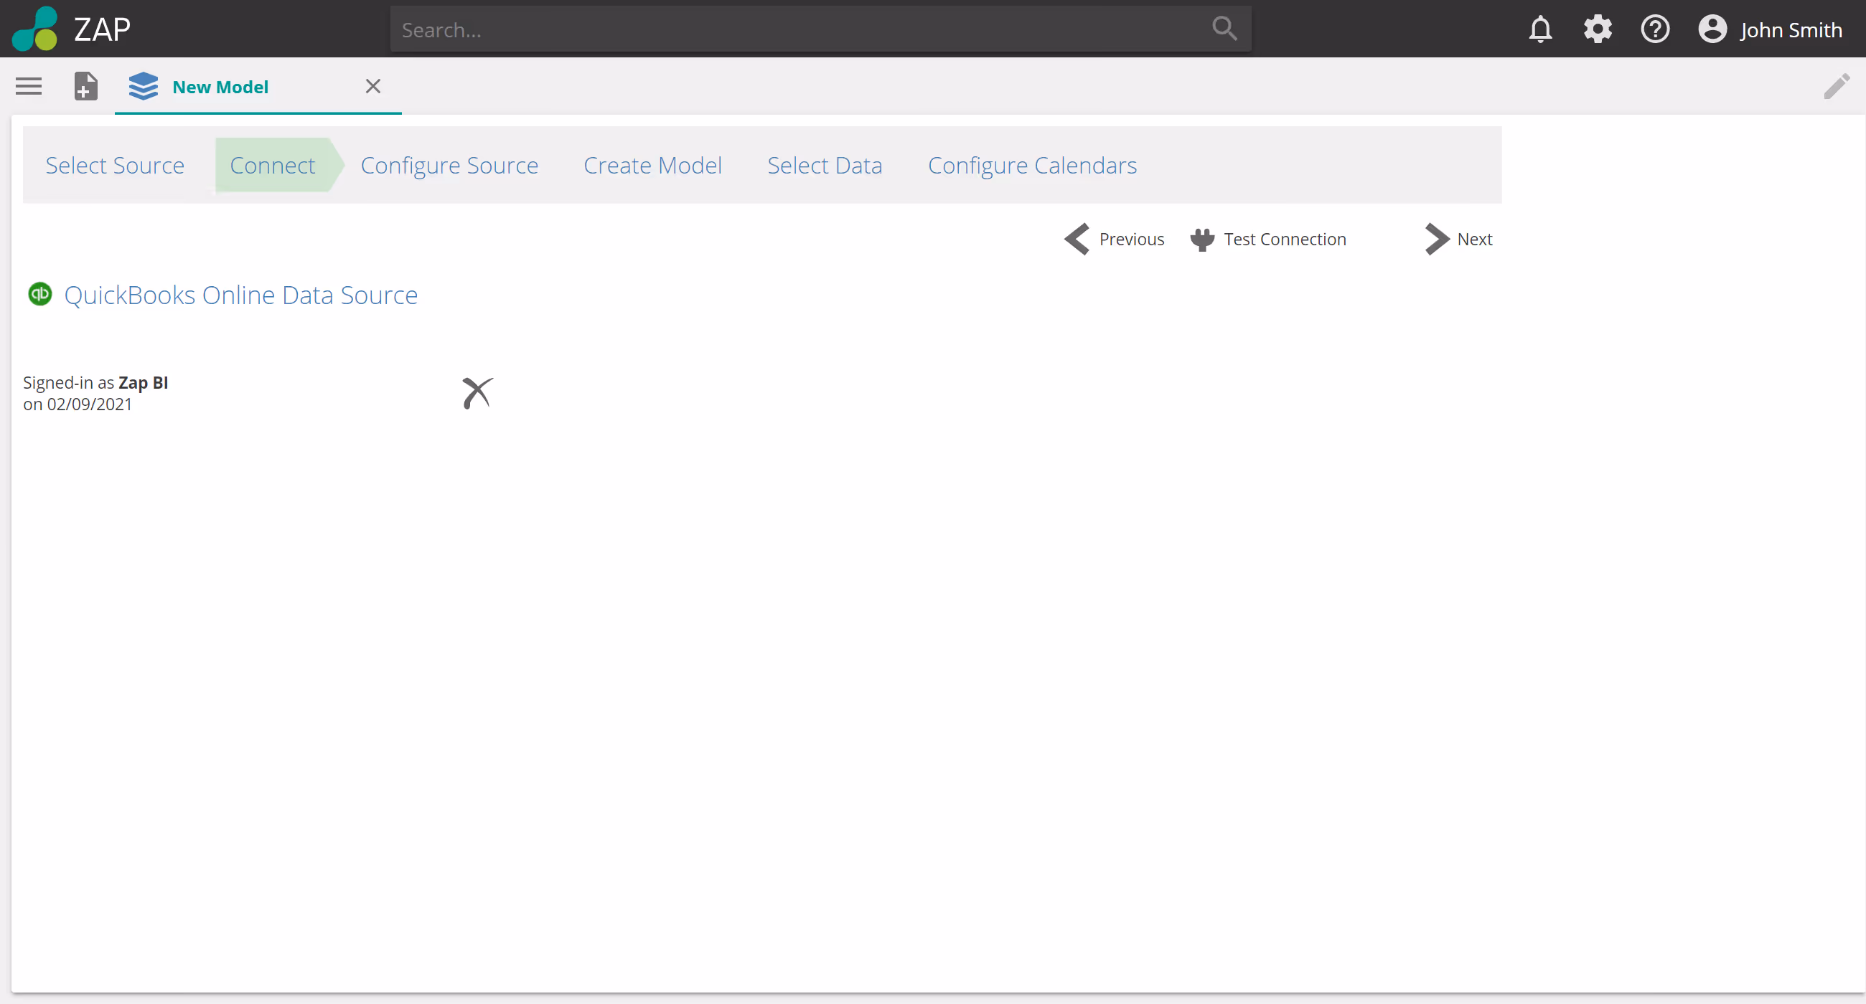Click the new document icon
Screen dimensions: 1866x1004
click(85, 86)
